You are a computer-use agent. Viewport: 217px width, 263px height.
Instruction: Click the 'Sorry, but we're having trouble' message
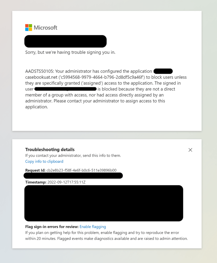coord(70,52)
